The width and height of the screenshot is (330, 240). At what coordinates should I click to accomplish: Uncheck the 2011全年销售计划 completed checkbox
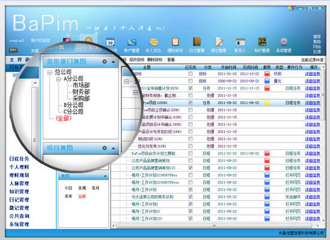tap(191, 88)
